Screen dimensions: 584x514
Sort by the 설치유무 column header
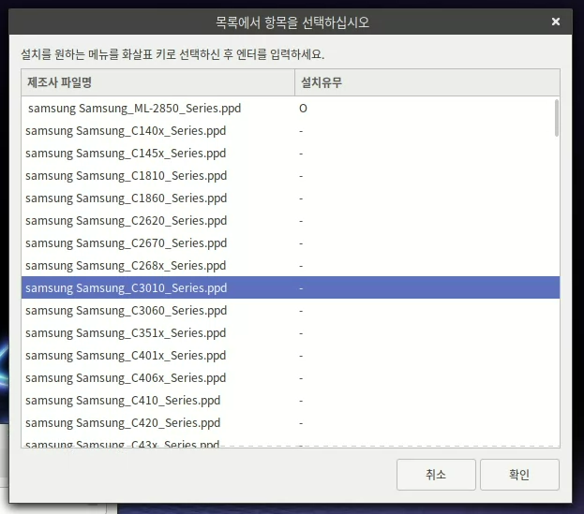pyautogui.click(x=427, y=82)
